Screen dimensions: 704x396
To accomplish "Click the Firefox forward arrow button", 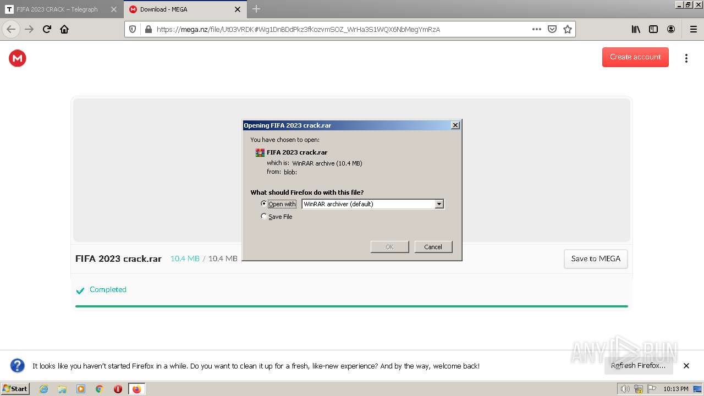I will 29,29.
